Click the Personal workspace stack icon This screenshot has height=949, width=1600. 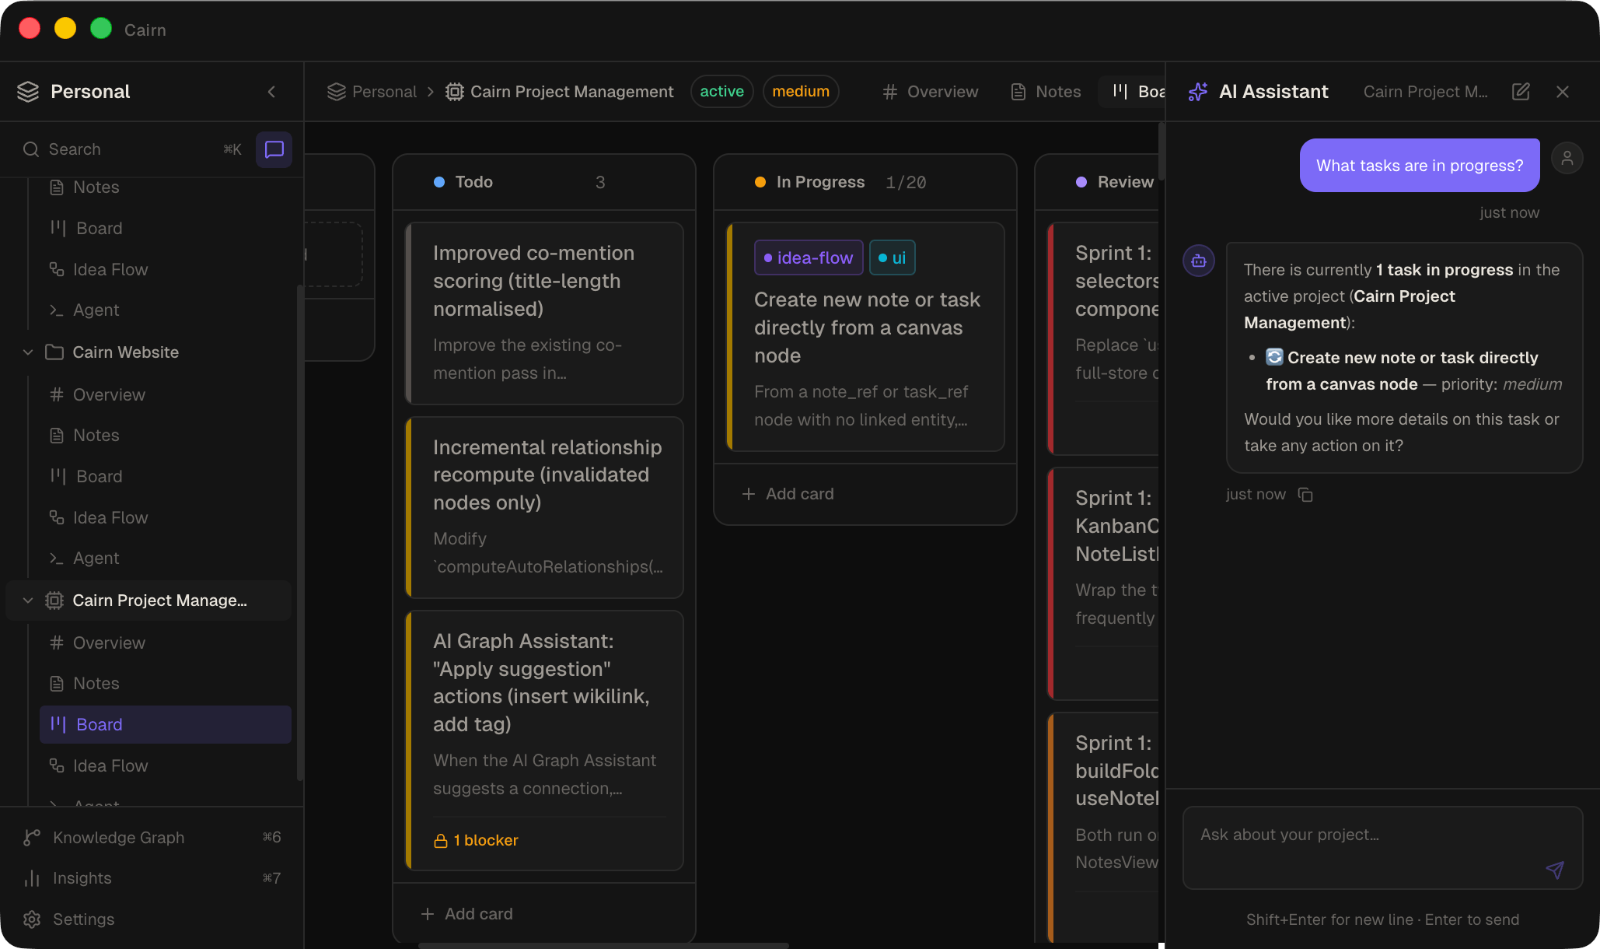pyautogui.click(x=28, y=92)
